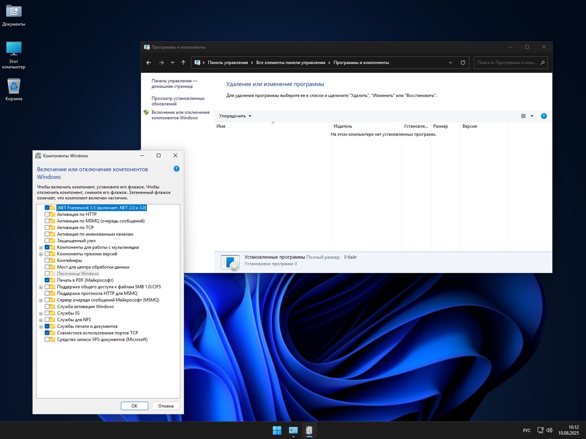This screenshot has height=439, width=586.
Task: Expand Компоненты прежних версий node
Action: click(41, 254)
